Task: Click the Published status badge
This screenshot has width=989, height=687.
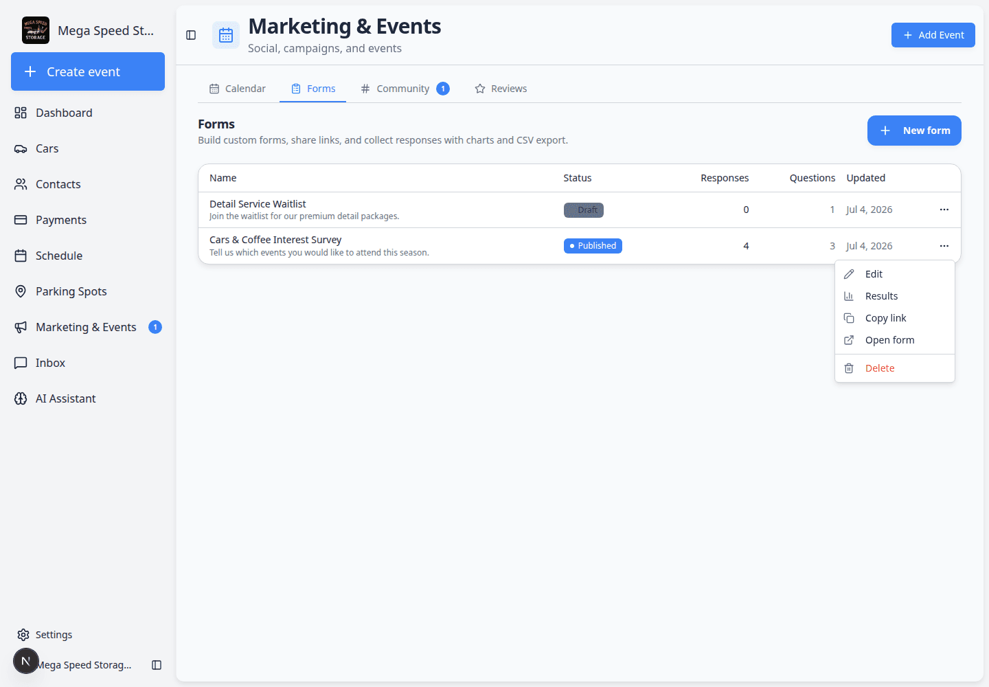Action: pos(593,246)
